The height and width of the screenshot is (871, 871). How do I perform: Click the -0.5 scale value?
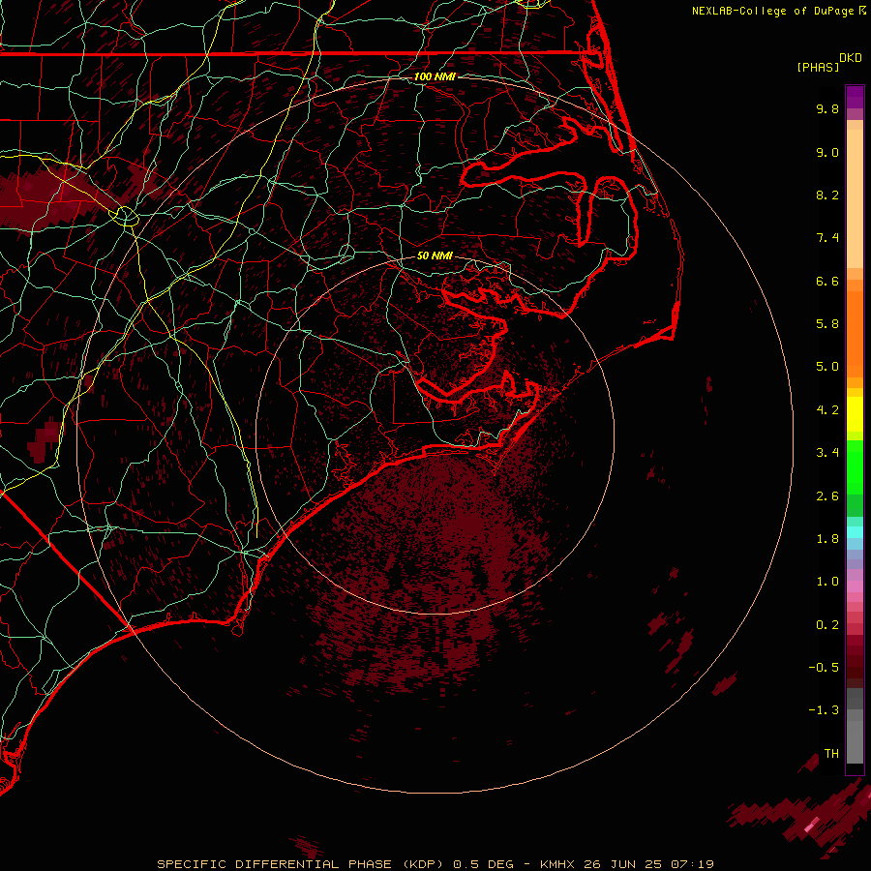[824, 668]
